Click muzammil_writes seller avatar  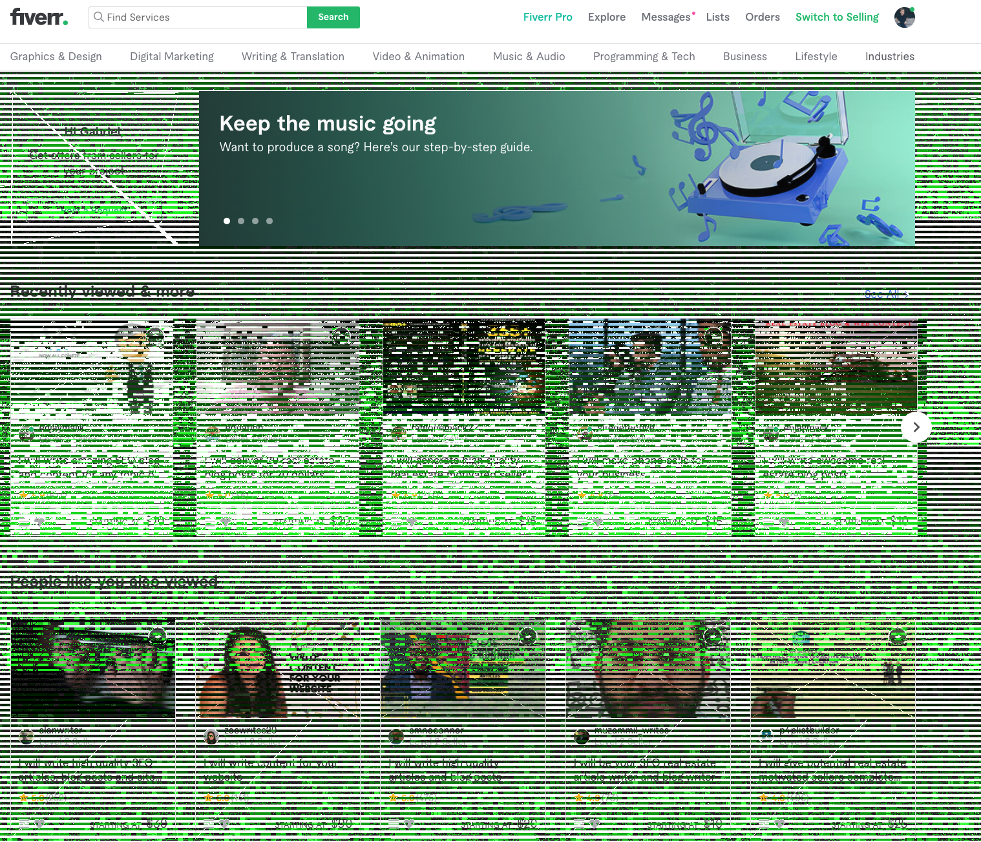pos(582,737)
